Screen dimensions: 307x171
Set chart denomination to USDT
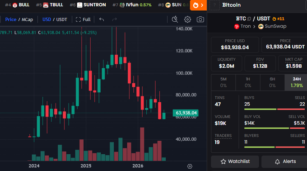(62, 19)
